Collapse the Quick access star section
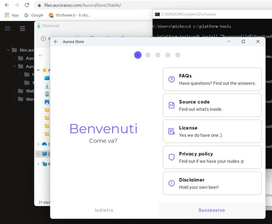 (x=38, y=70)
